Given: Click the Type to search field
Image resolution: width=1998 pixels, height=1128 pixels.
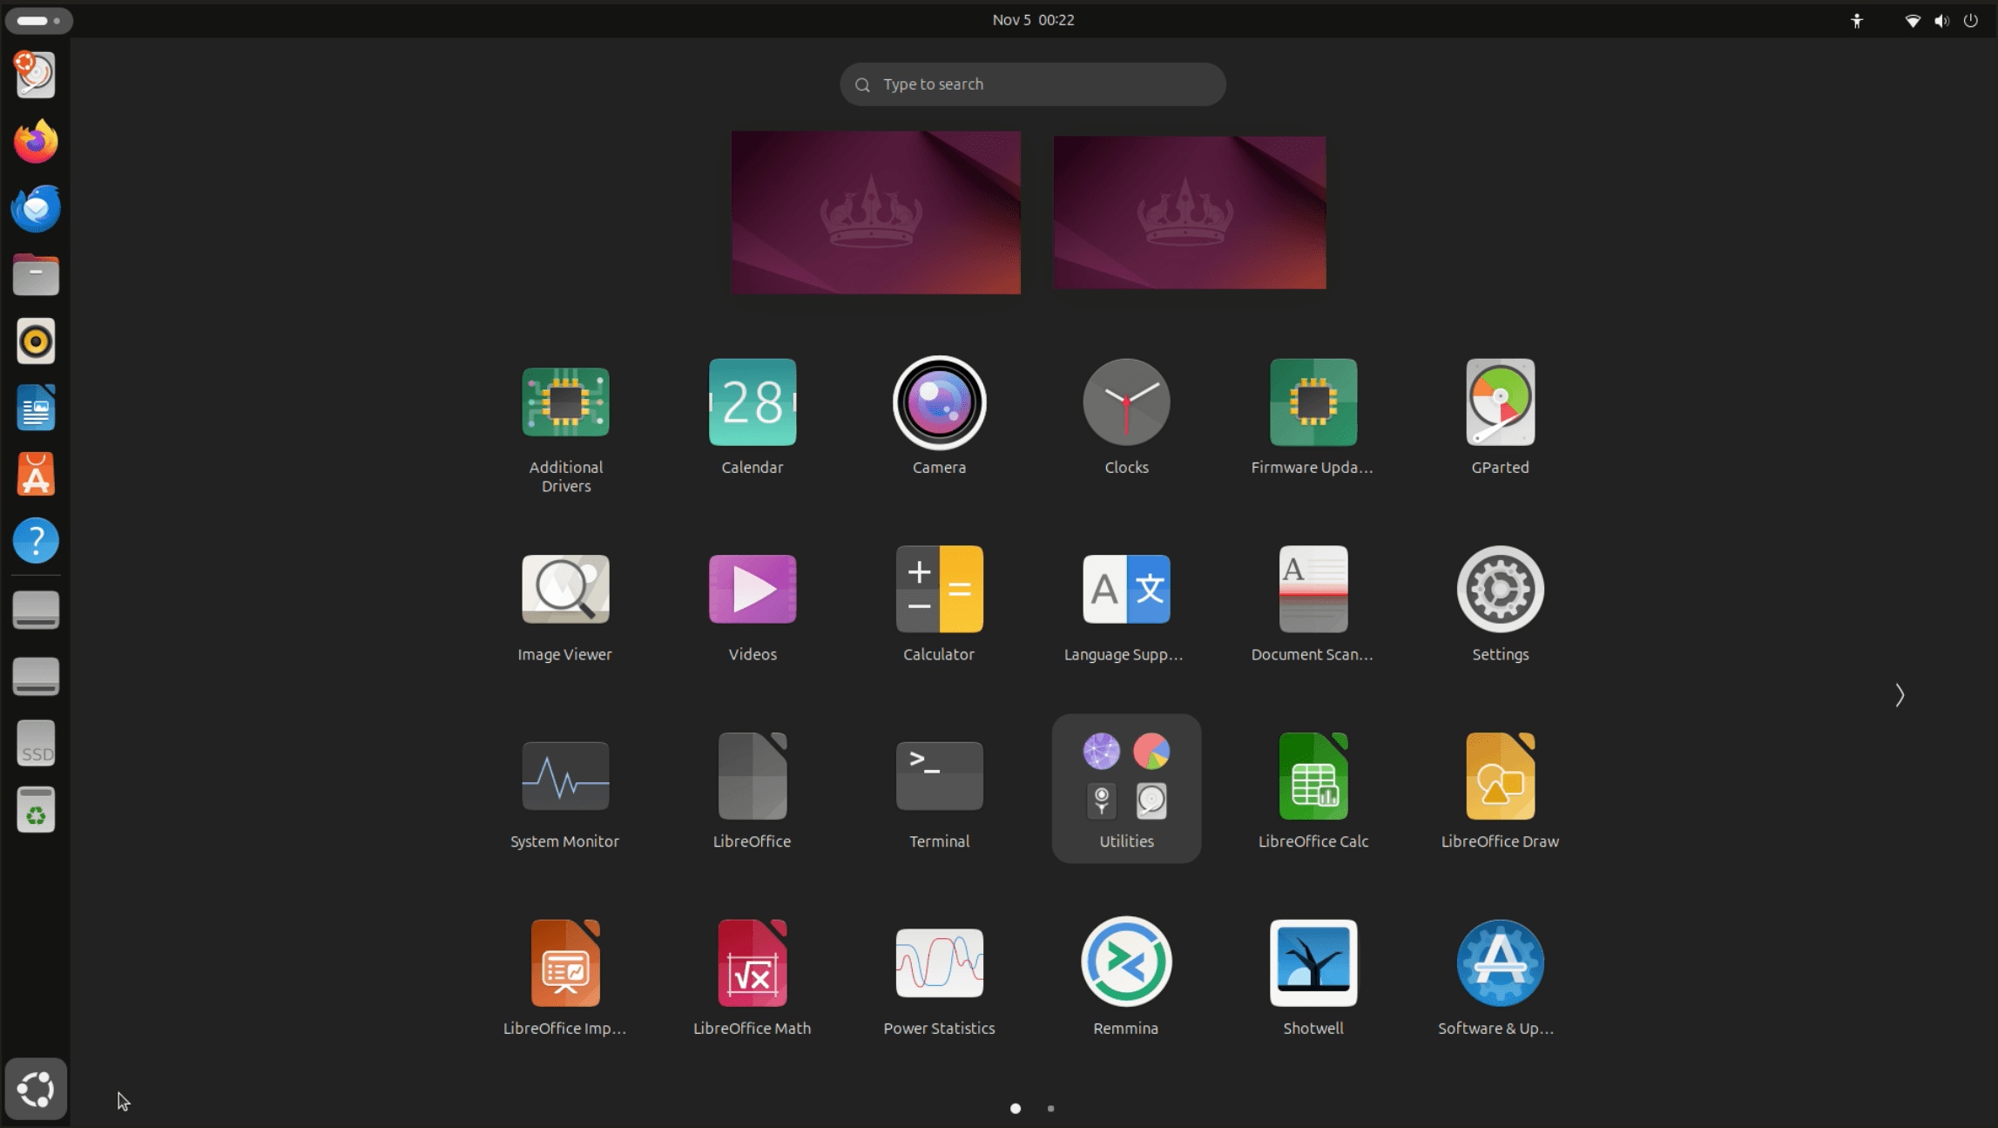Looking at the screenshot, I should pos(1033,84).
